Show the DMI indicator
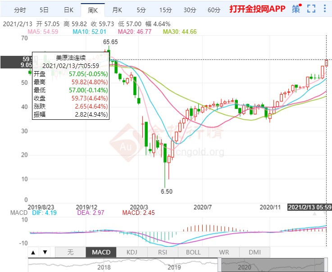This screenshot has width=332, height=272. click(x=255, y=252)
